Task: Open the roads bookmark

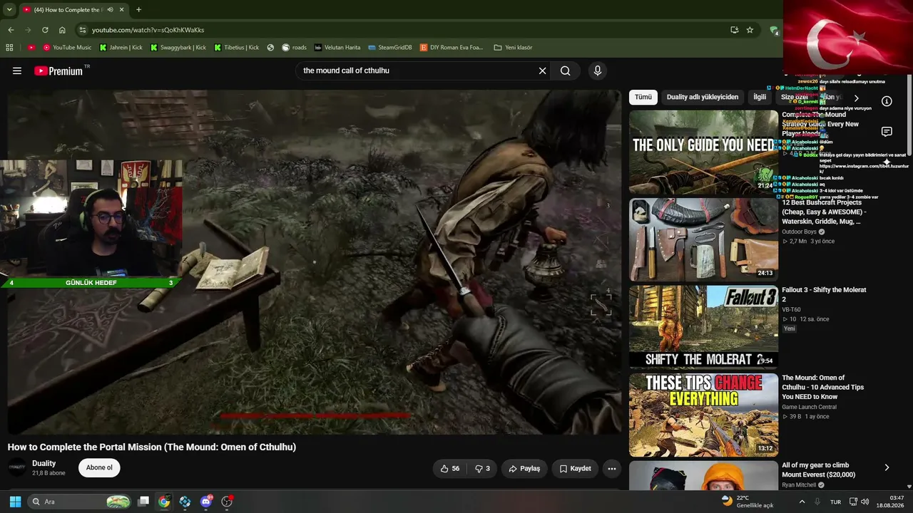Action: coord(294,48)
